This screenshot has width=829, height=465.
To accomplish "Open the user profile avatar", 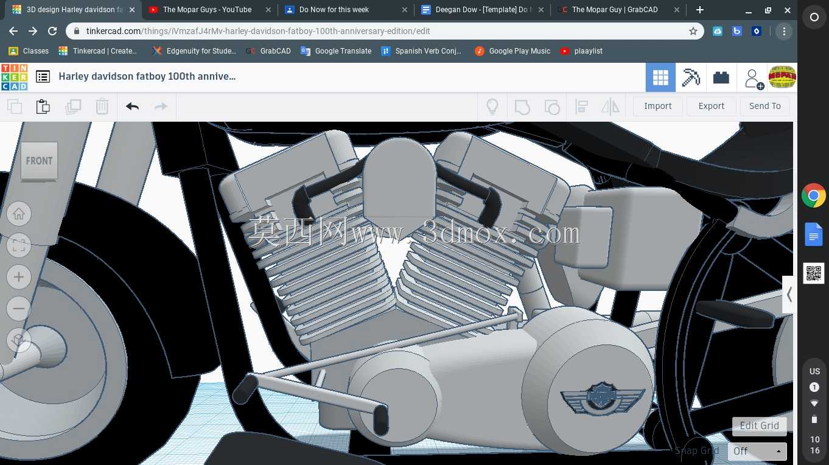I will pyautogui.click(x=782, y=77).
